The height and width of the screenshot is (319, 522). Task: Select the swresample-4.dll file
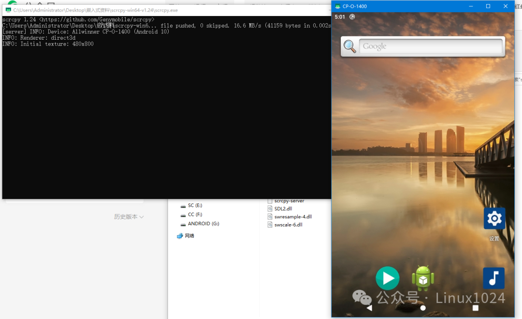tap(292, 217)
